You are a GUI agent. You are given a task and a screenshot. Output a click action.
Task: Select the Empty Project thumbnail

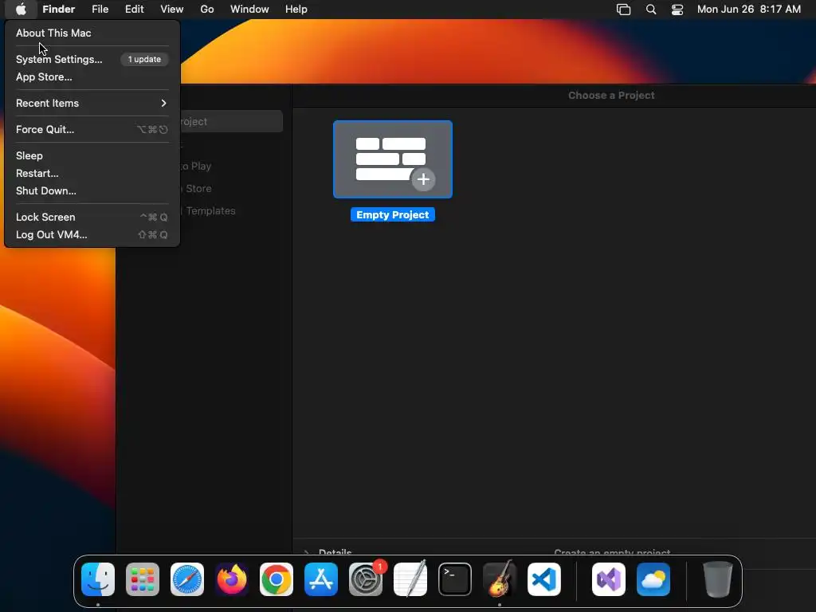[x=392, y=159]
